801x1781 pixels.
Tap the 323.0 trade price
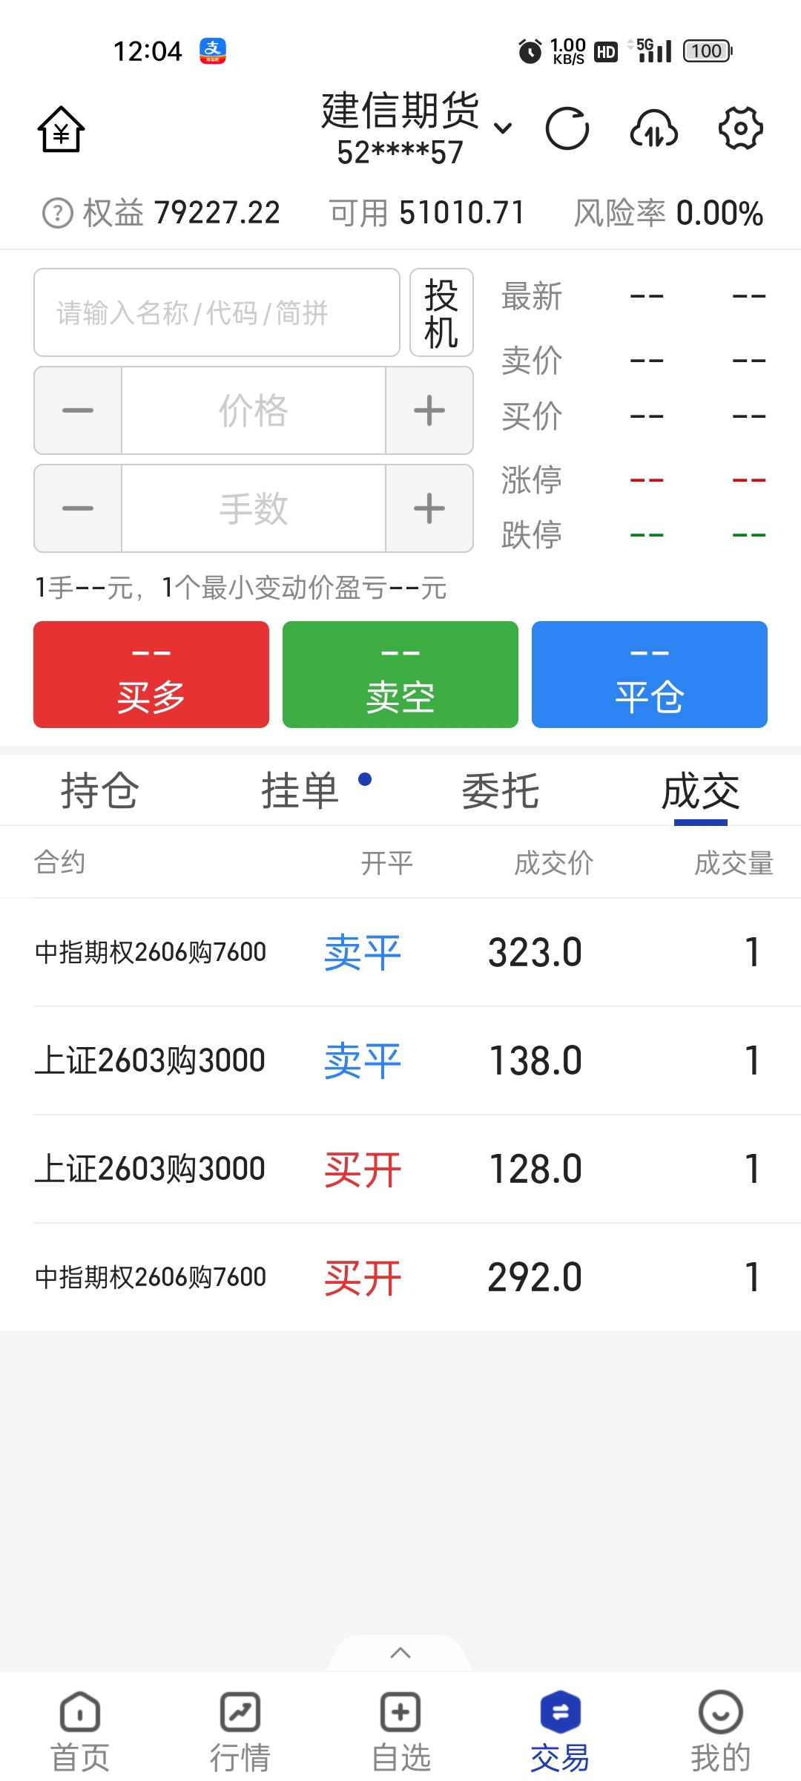535,952
